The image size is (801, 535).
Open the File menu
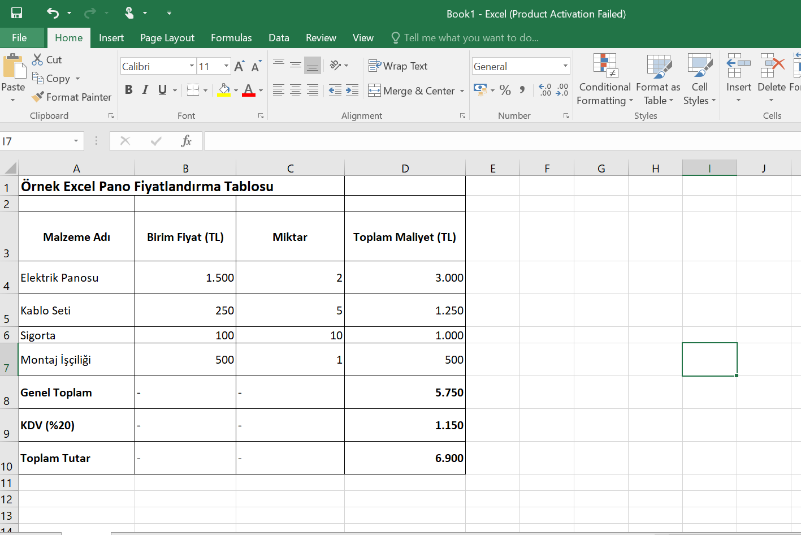click(19, 38)
